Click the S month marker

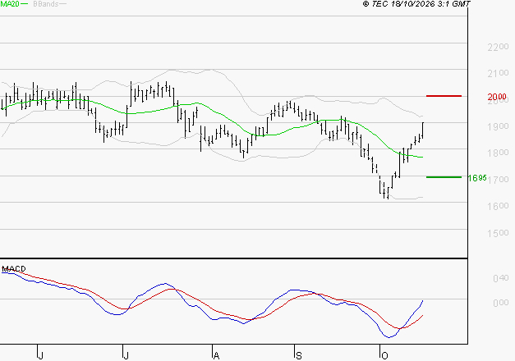click(298, 356)
